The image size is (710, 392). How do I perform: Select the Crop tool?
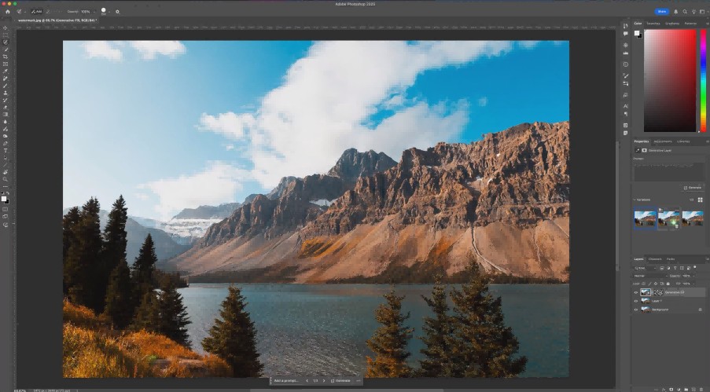point(6,57)
